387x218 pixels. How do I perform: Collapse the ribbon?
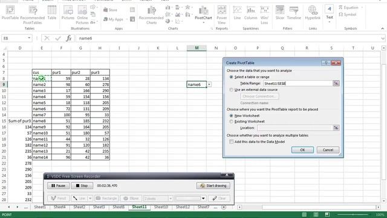[x=382, y=28]
